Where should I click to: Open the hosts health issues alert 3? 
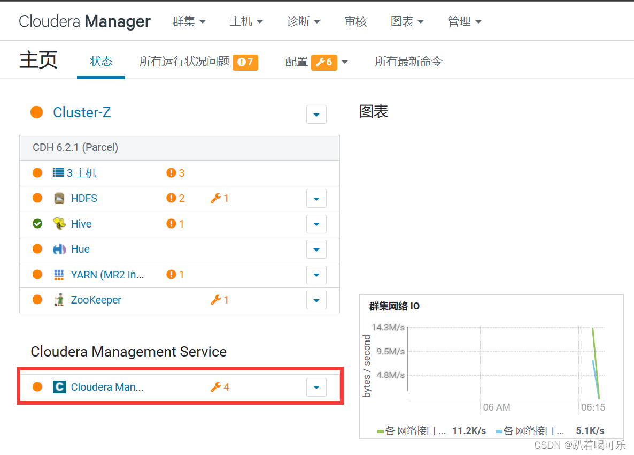click(175, 173)
